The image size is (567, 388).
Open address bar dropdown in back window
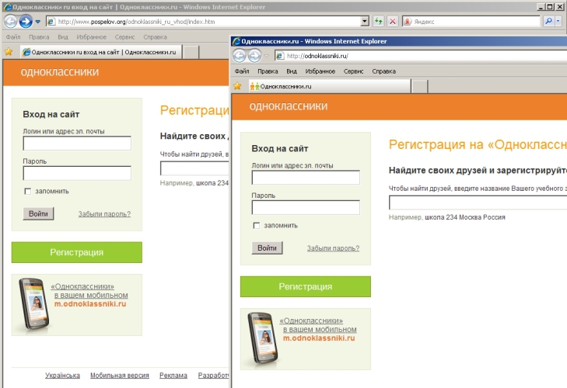(365, 22)
